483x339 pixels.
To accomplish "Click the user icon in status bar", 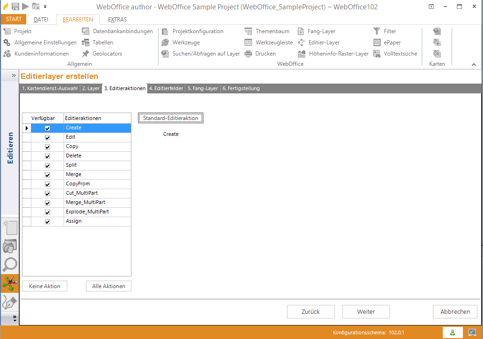I will [452, 332].
